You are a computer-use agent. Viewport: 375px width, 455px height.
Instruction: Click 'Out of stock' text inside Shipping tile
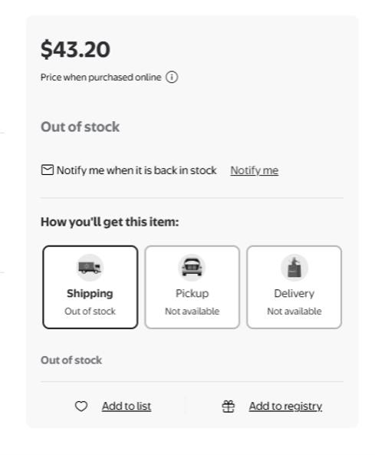[90, 312]
